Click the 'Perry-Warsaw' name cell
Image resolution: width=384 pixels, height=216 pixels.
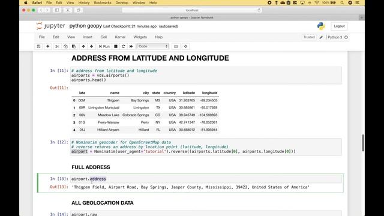[109, 122]
